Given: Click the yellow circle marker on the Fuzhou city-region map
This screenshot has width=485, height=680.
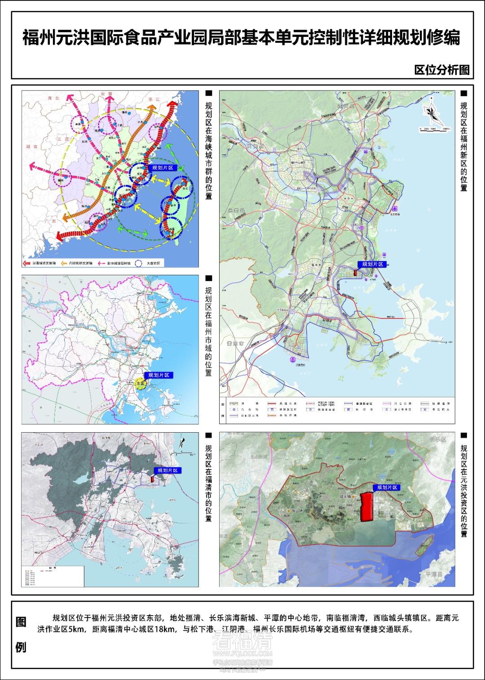Looking at the screenshot, I should coord(141,384).
